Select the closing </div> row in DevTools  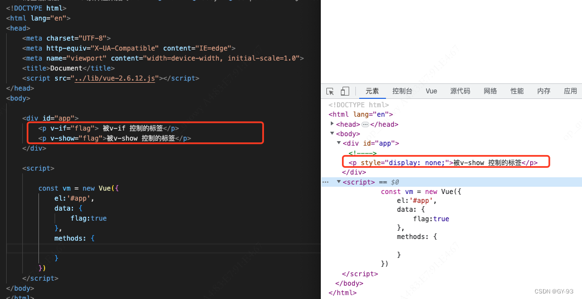pos(354,172)
